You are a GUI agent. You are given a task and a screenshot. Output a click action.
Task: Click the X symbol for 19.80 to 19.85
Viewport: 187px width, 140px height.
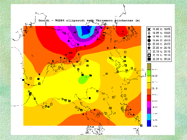point(149,30)
